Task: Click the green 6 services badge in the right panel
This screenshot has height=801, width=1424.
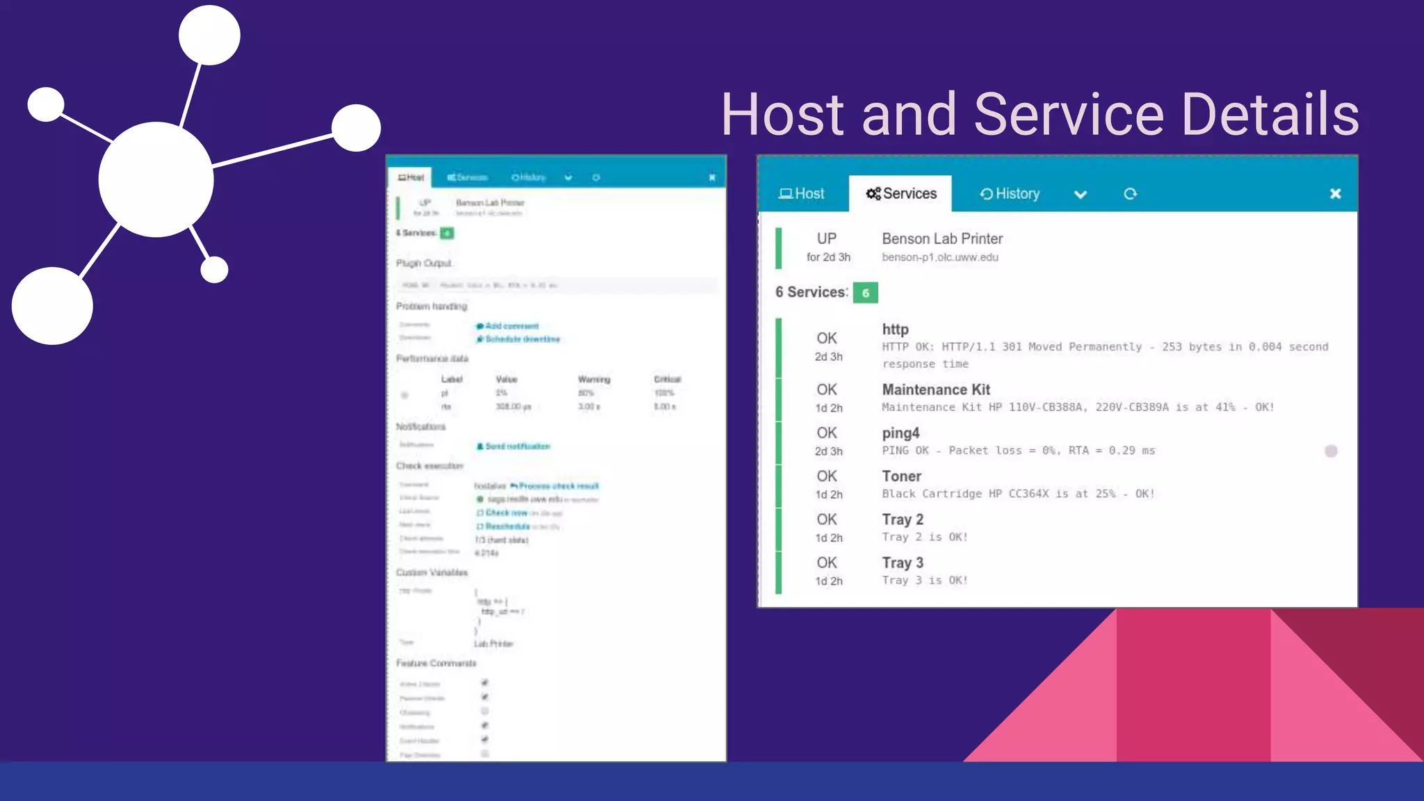Action: pos(866,293)
